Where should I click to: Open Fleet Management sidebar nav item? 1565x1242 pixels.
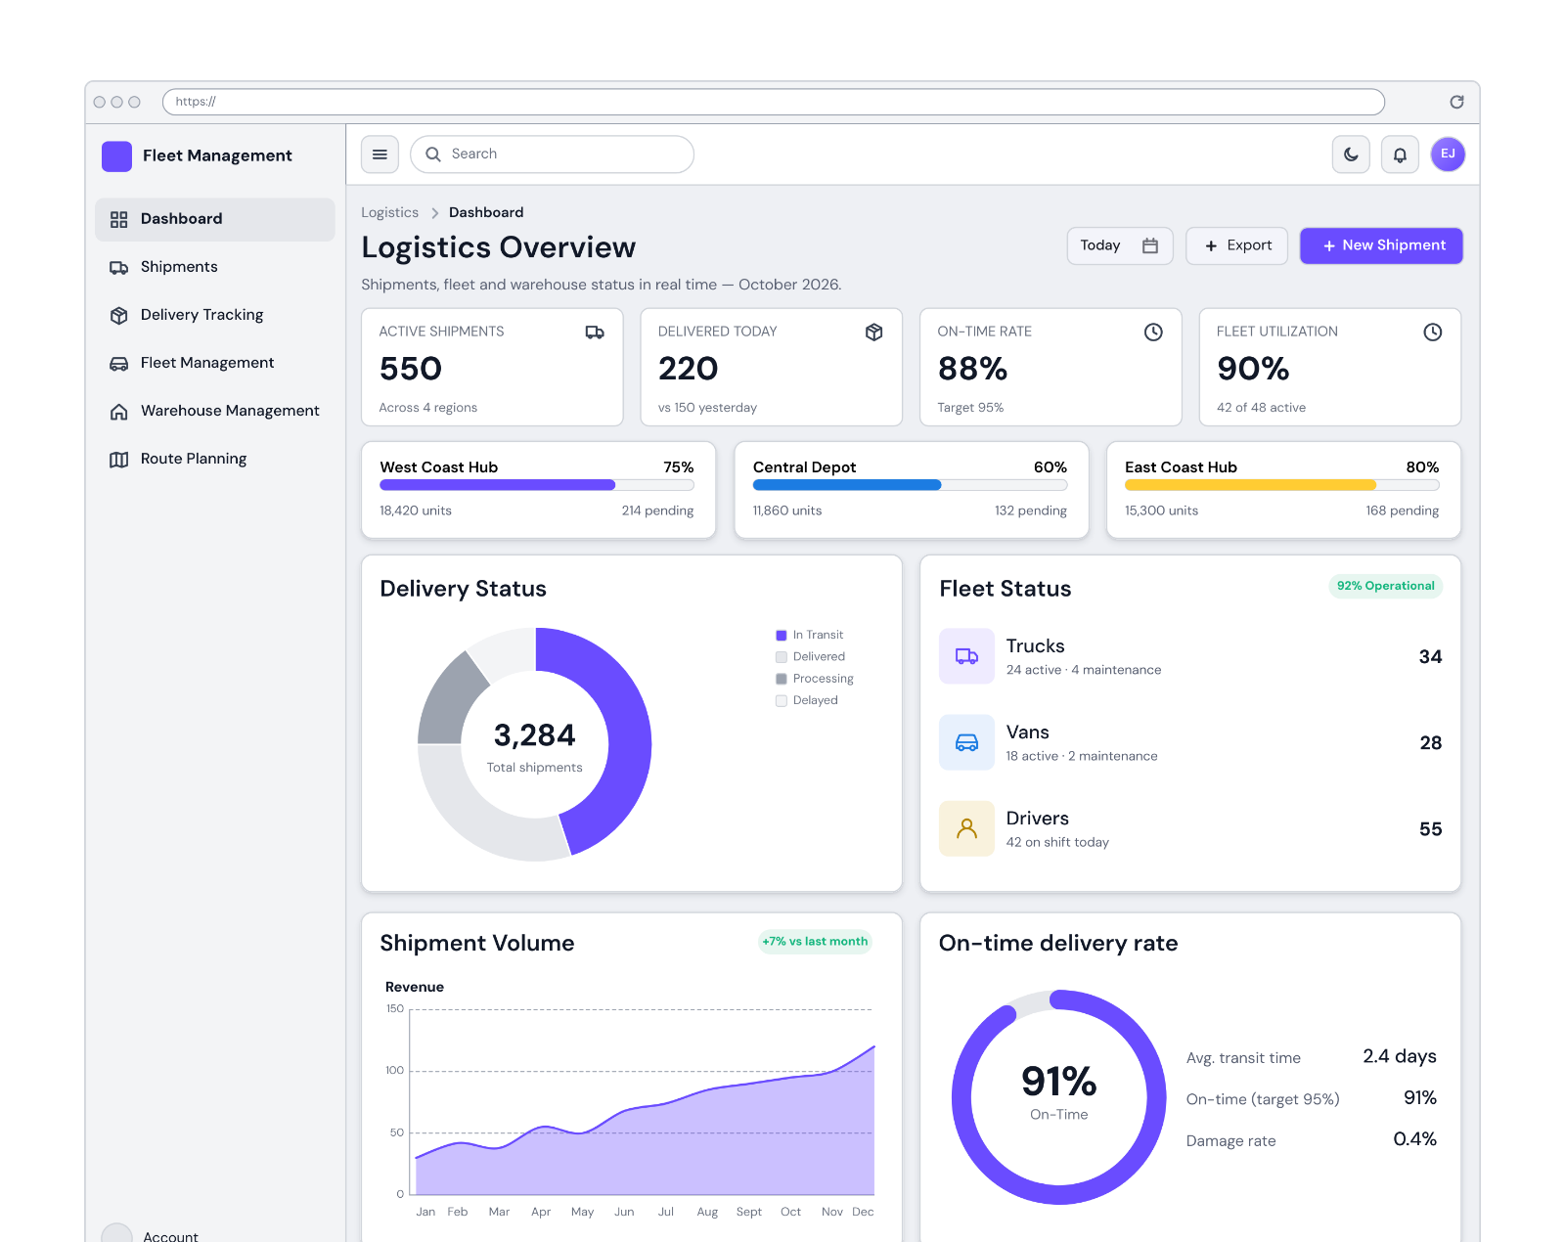tap(215, 363)
